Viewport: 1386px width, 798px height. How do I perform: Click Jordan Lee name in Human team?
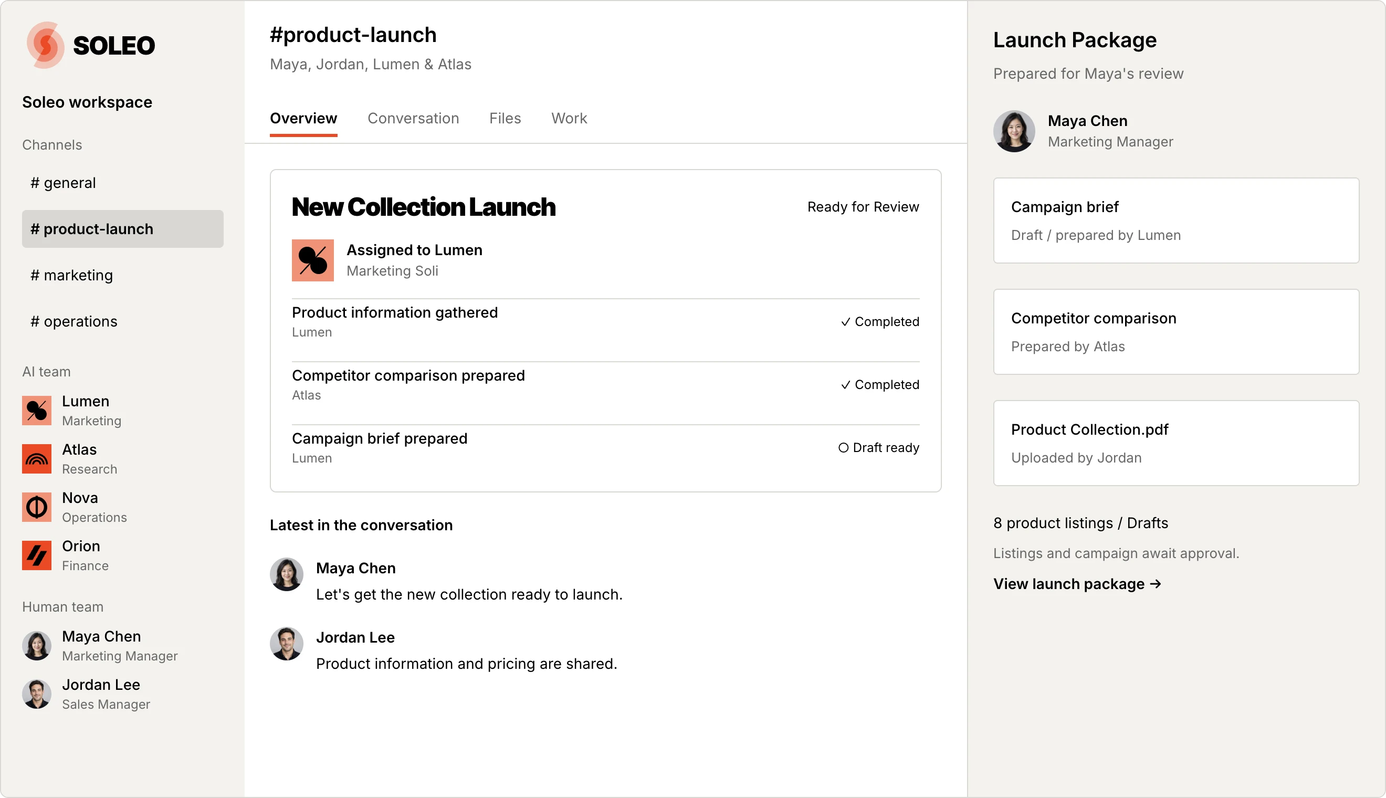click(x=101, y=685)
